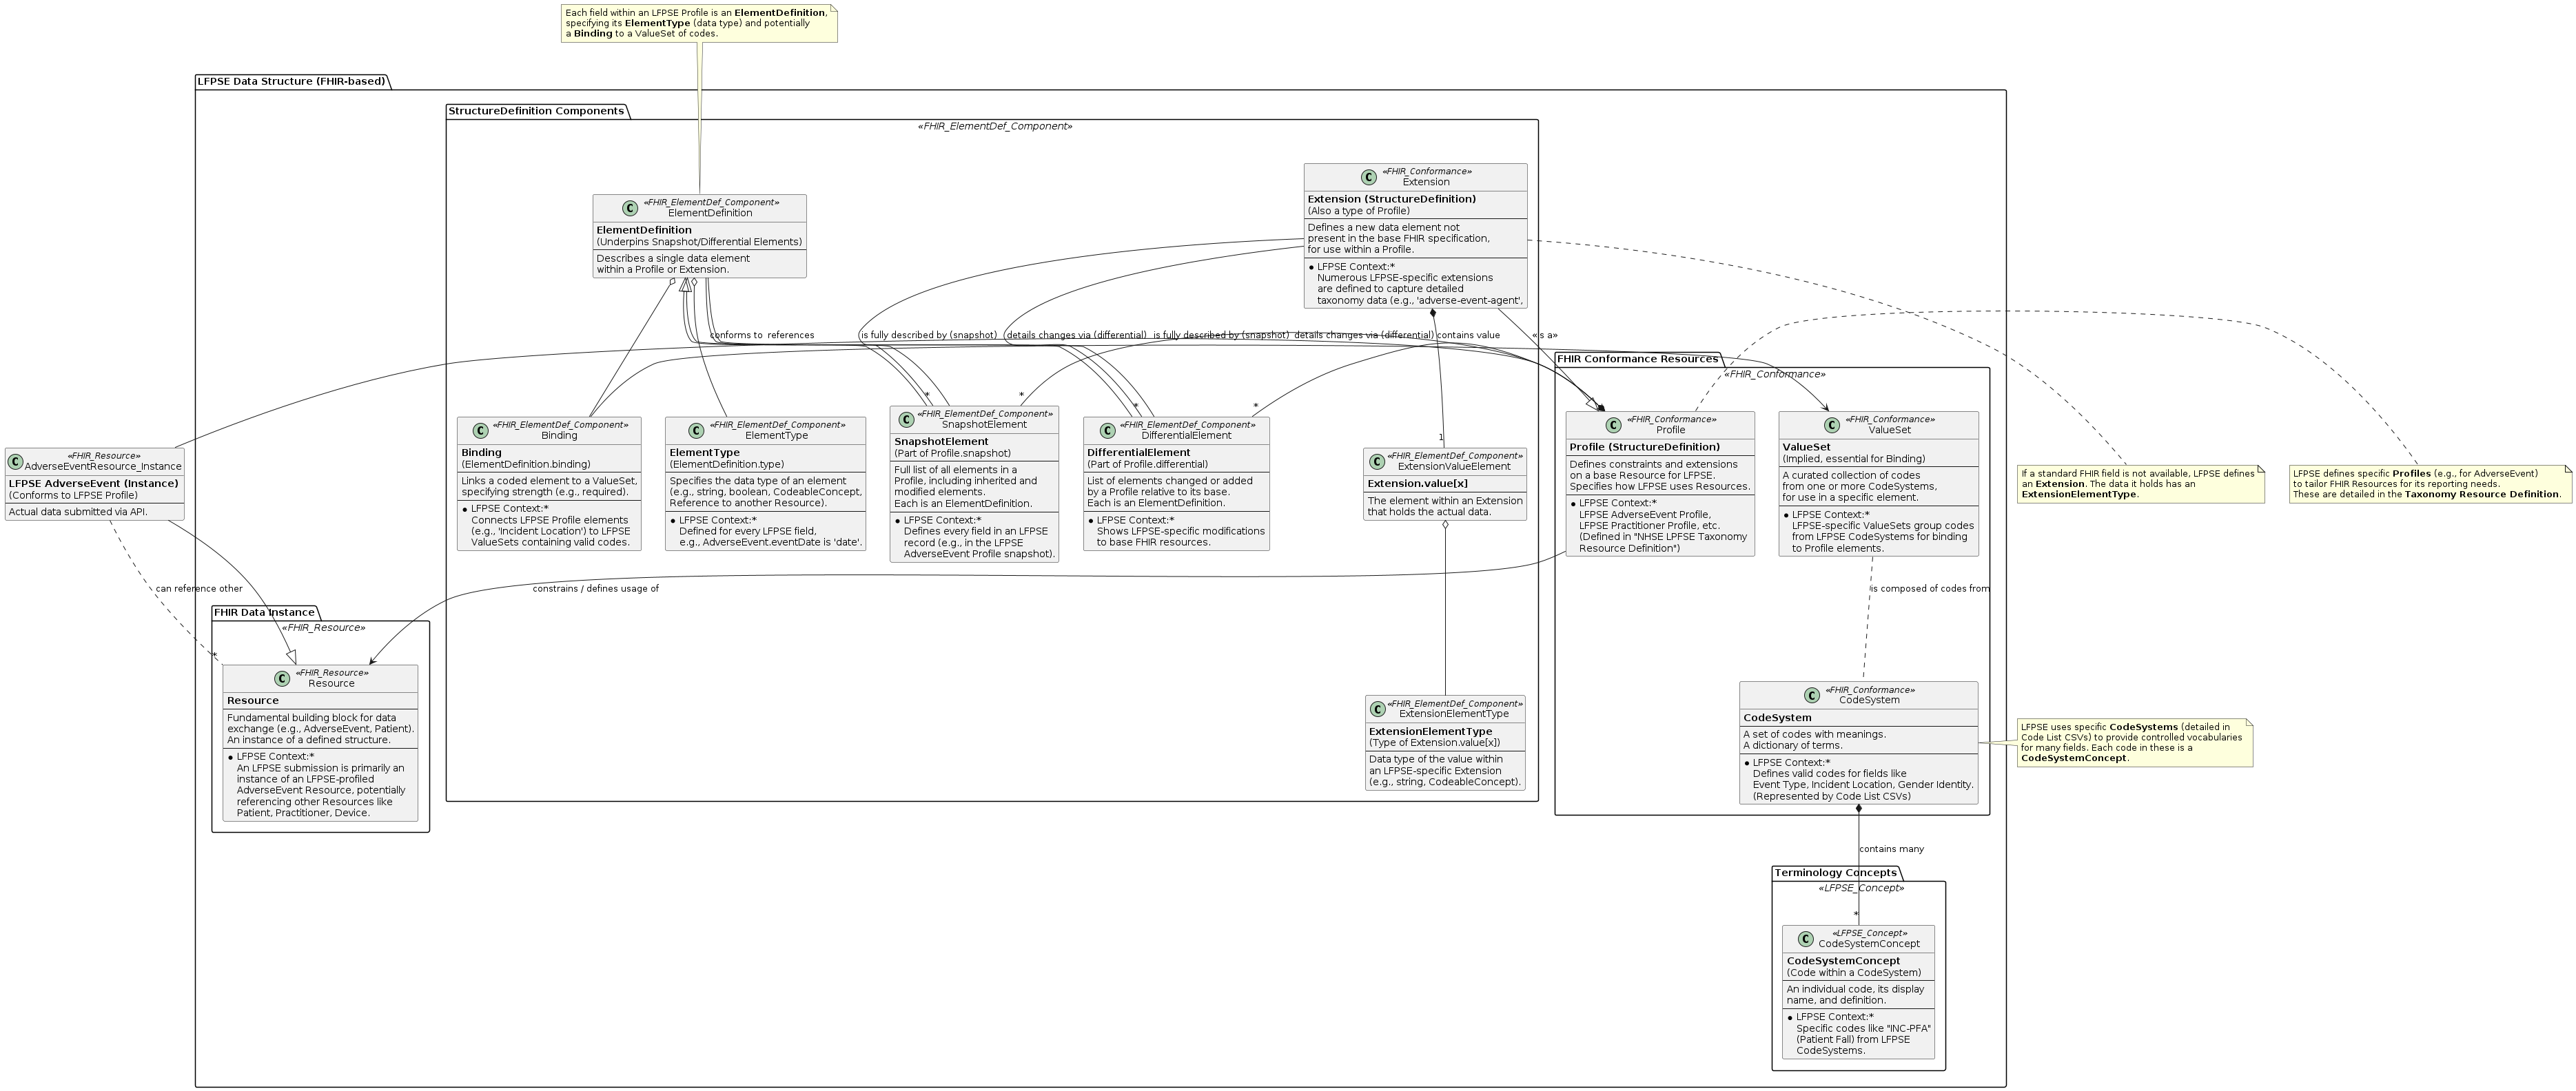Click the 'is composed of codes from' label
Viewport: 2576px width, 1091px height.
(1929, 588)
